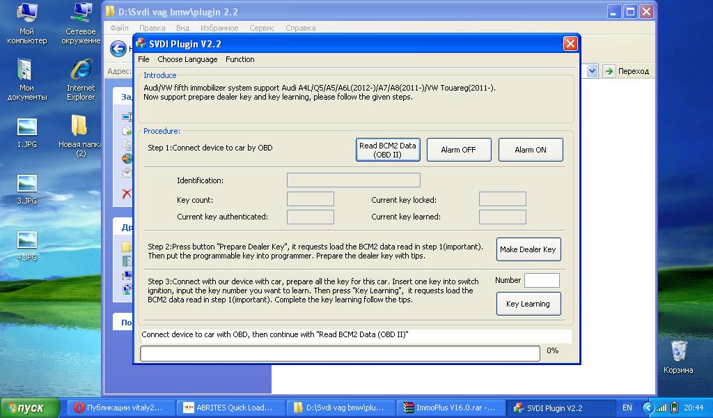
Task: Open the Recycle Bin (Корзина) icon
Action: pos(678,357)
